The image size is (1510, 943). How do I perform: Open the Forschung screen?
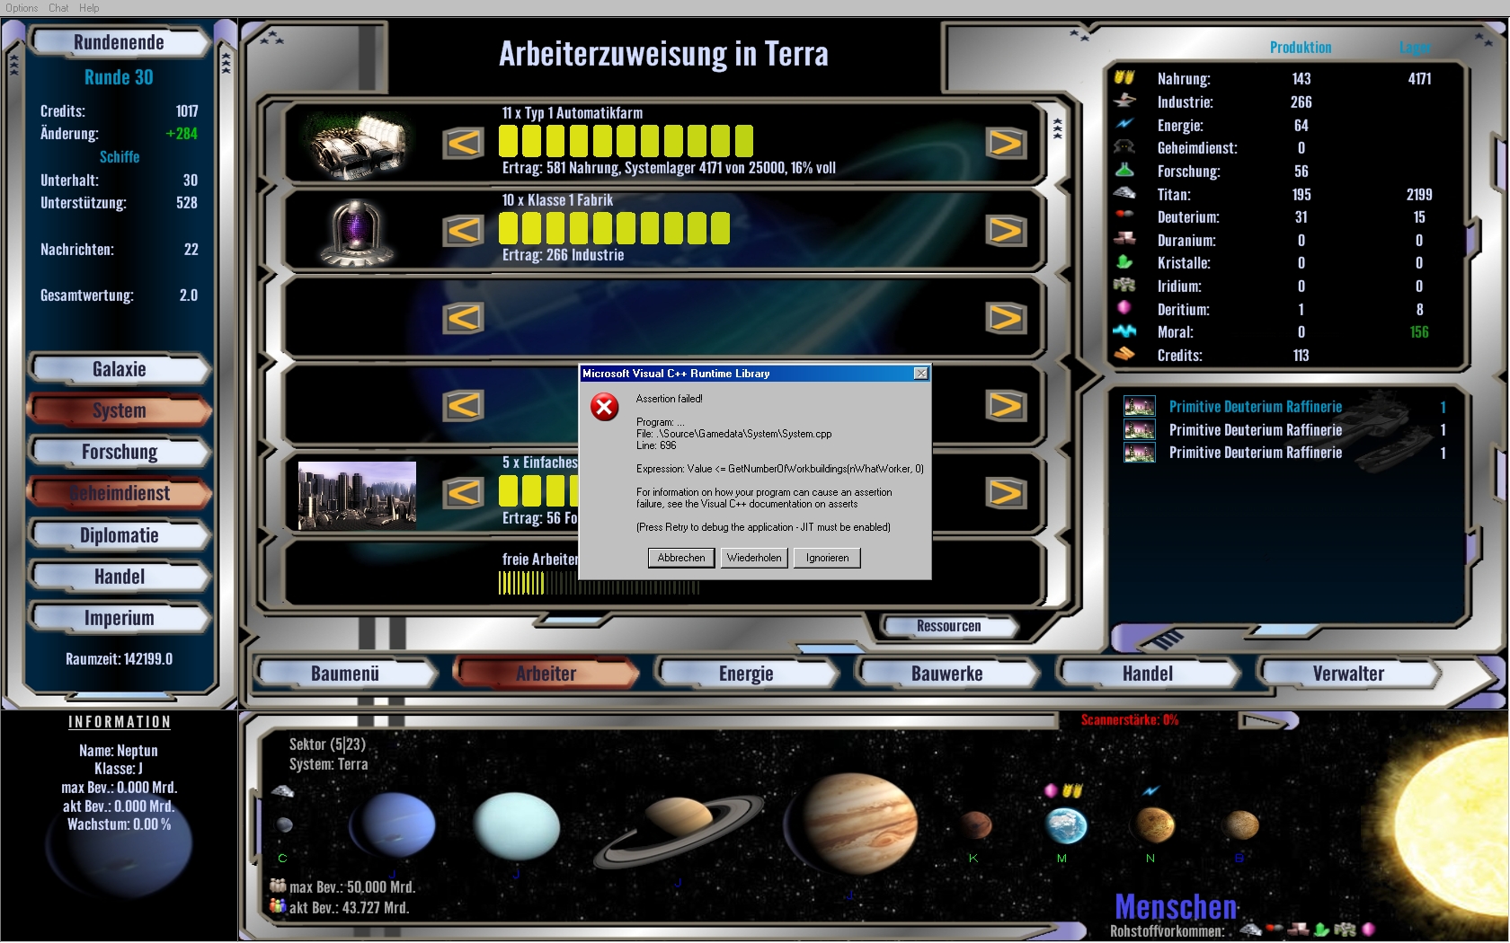[119, 452]
